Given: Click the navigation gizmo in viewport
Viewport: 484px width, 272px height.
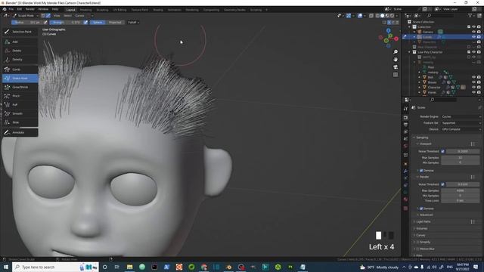Looking at the screenshot, I should 389,39.
